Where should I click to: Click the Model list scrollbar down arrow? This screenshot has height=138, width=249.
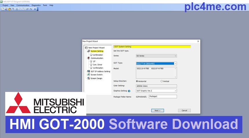(175, 77)
